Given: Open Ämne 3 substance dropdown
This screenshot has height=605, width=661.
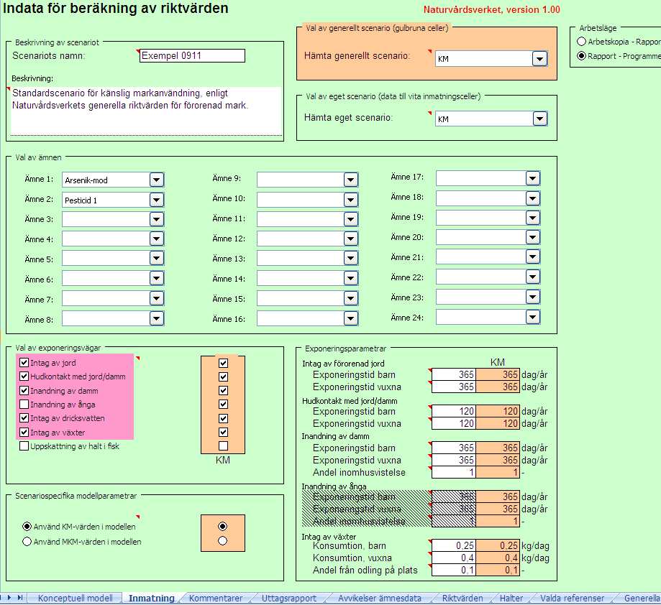Looking at the screenshot, I should [x=156, y=219].
